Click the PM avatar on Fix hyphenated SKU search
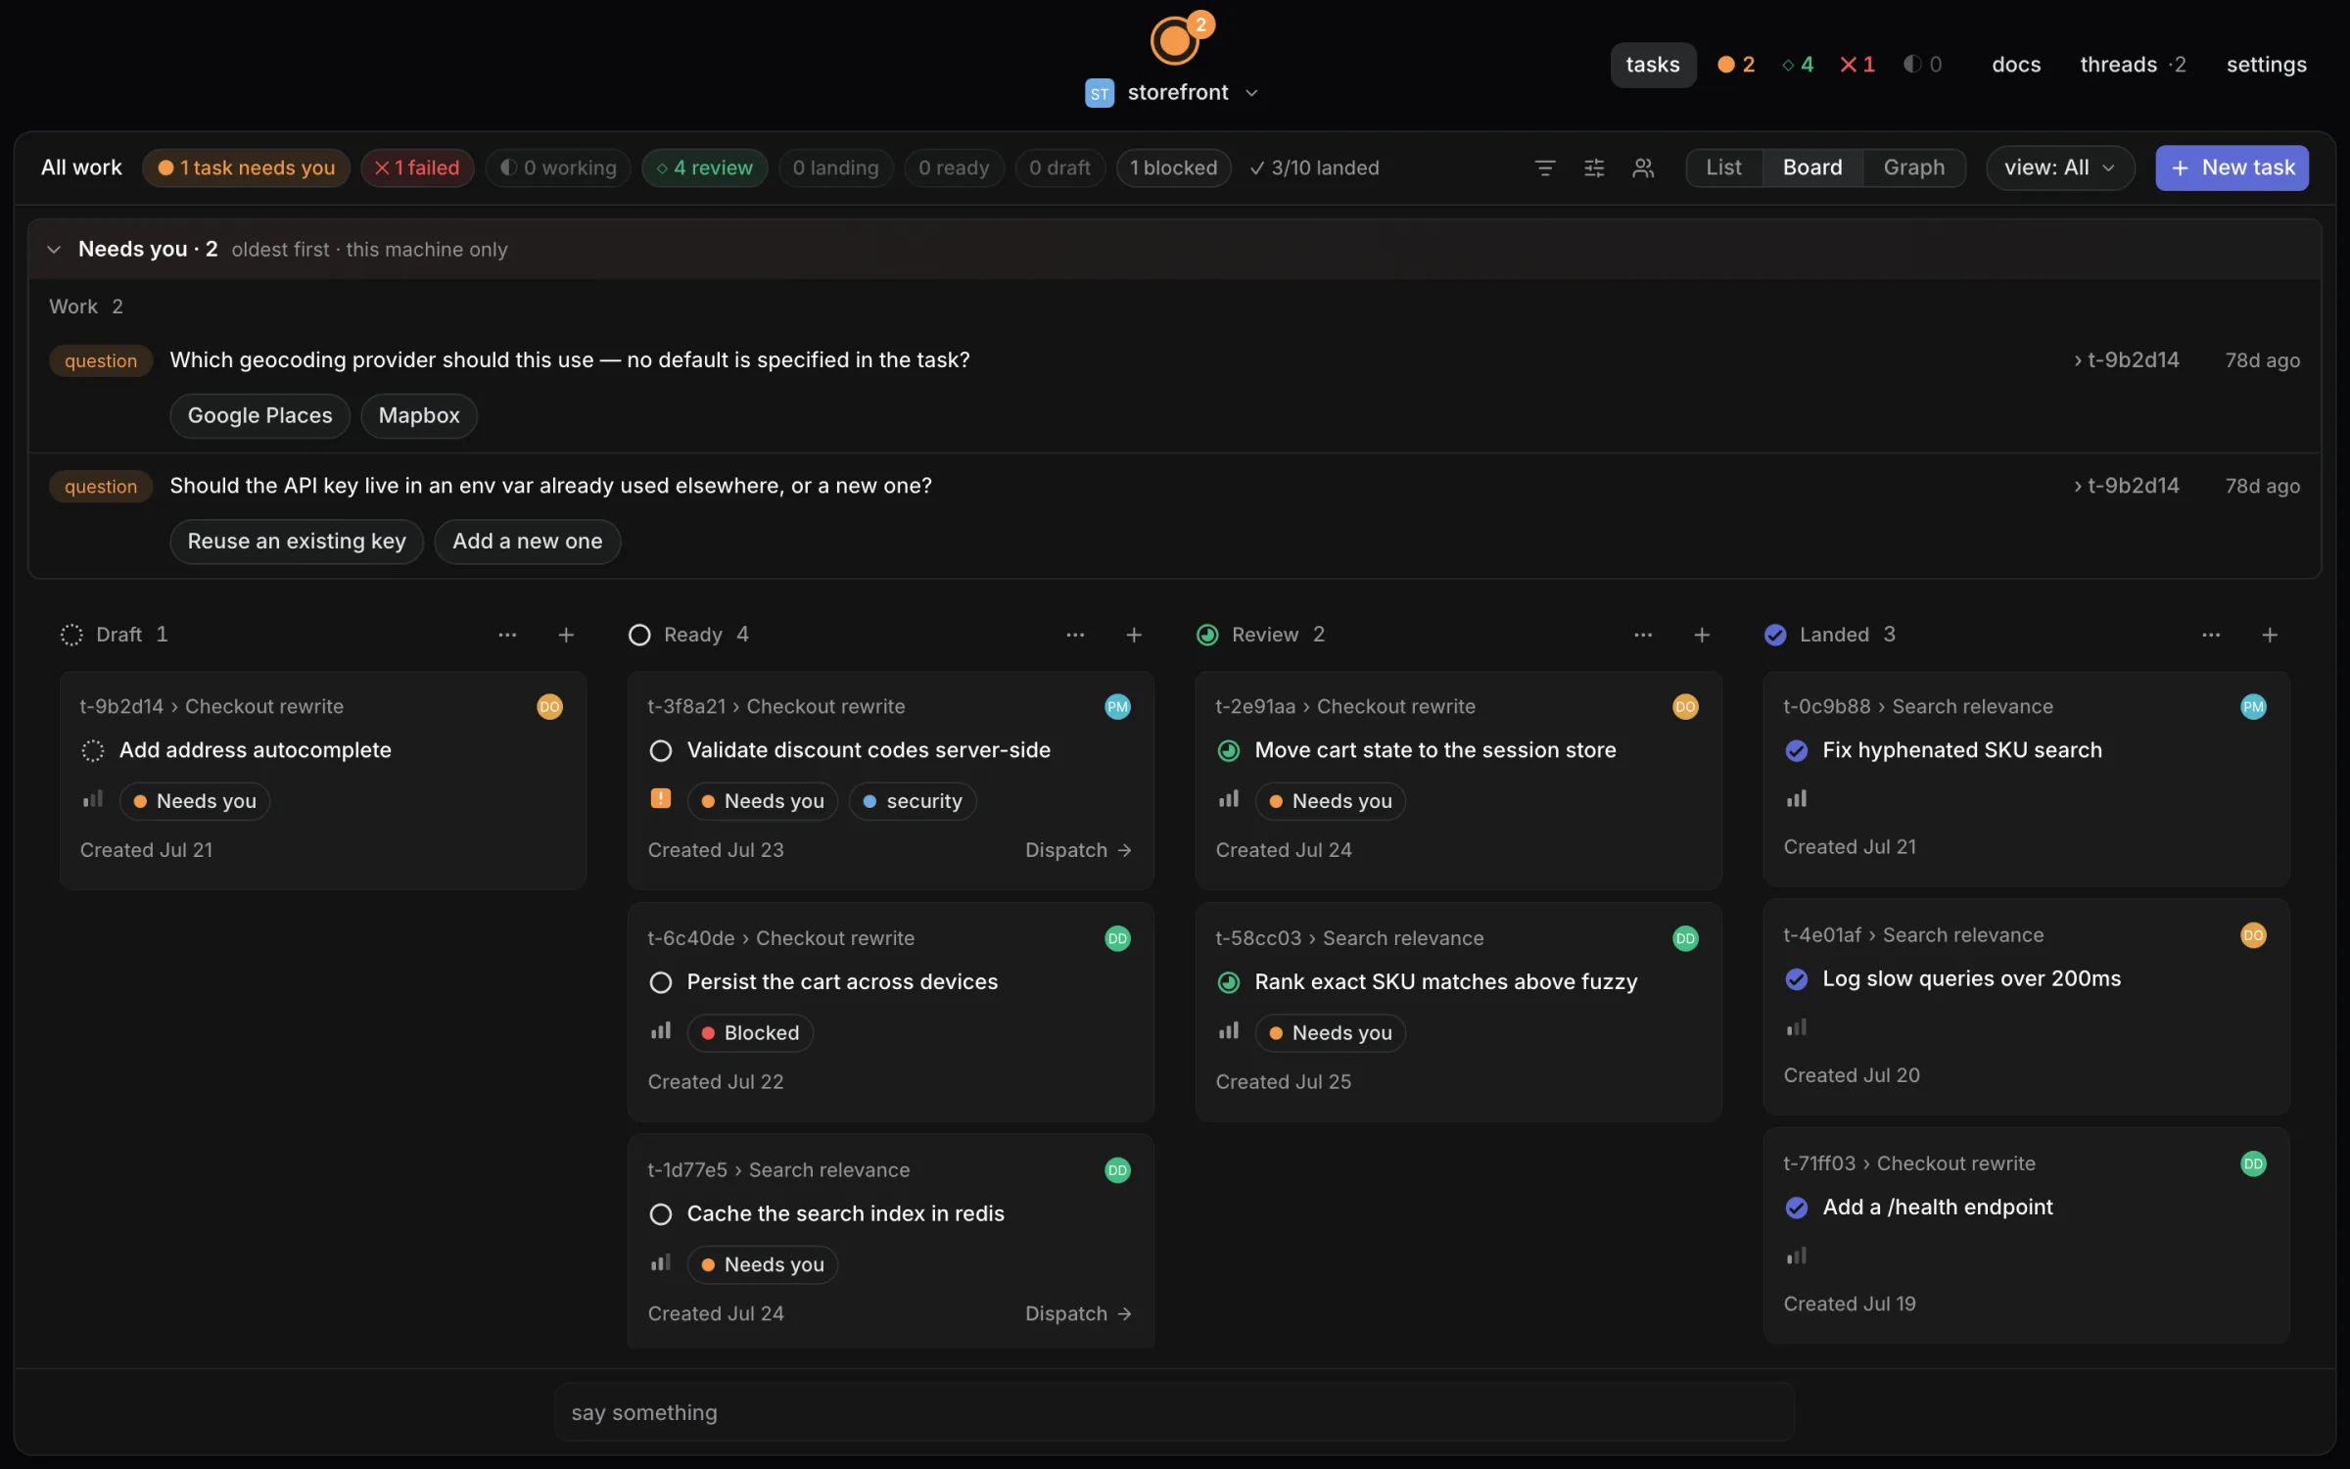2350x1469 pixels. [2253, 706]
